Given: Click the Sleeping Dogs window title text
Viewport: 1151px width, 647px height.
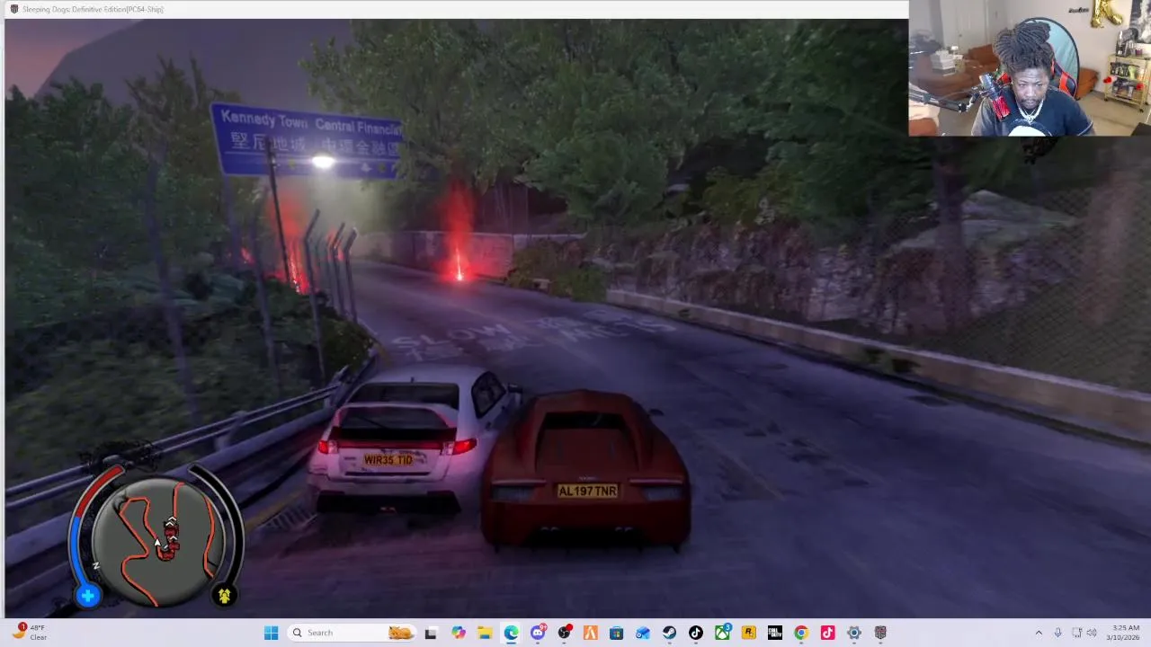Looking at the screenshot, I should tap(93, 9).
